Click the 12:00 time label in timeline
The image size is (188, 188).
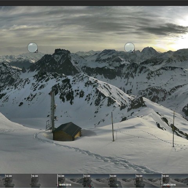[87, 176]
